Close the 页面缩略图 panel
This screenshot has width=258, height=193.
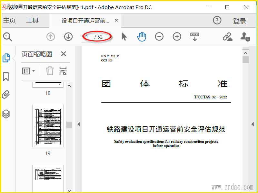[64, 54]
